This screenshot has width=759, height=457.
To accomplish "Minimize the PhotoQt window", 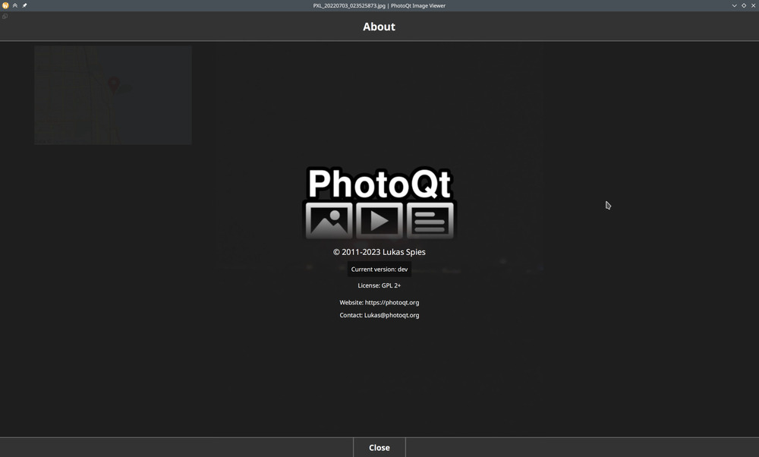I will (x=734, y=5).
